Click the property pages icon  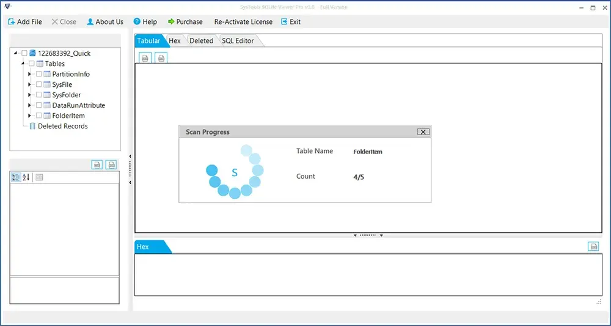point(39,177)
